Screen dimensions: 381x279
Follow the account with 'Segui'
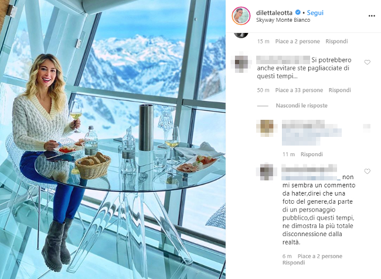tap(315, 13)
